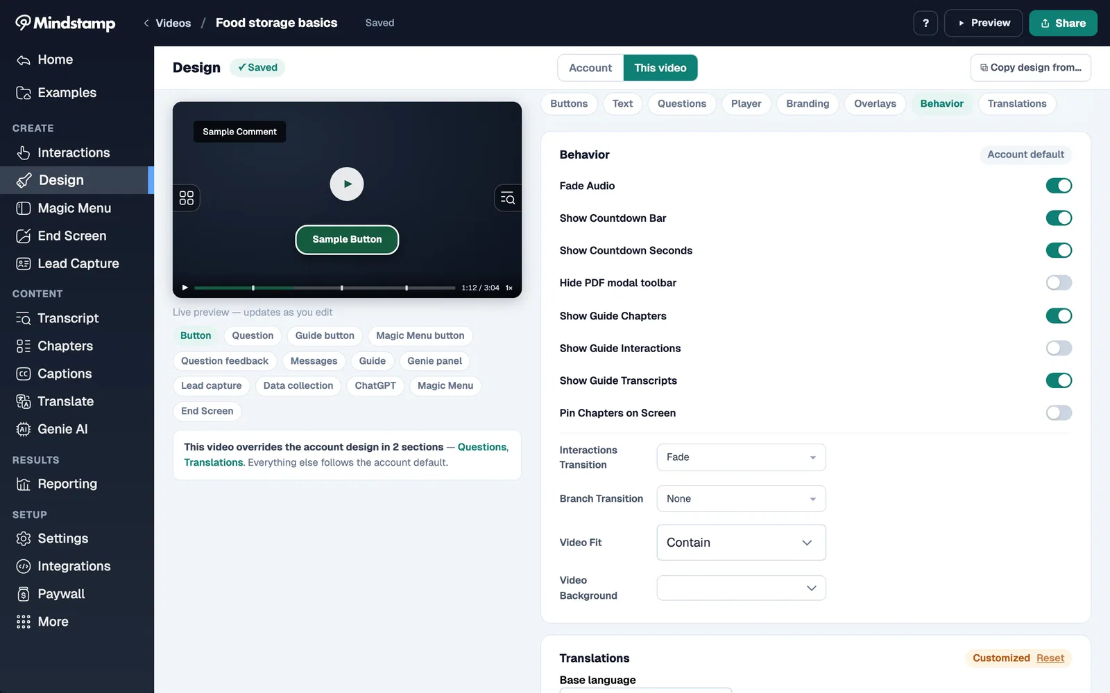The width and height of the screenshot is (1110, 693).
Task: Click the grid icon on video preview
Action: click(187, 198)
